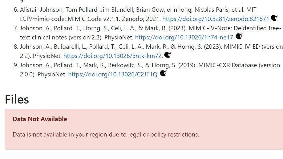Follow the MIMIC-IV-ED DOI link ending 5ntk-km72
The image size is (283, 159).
point(113,56)
